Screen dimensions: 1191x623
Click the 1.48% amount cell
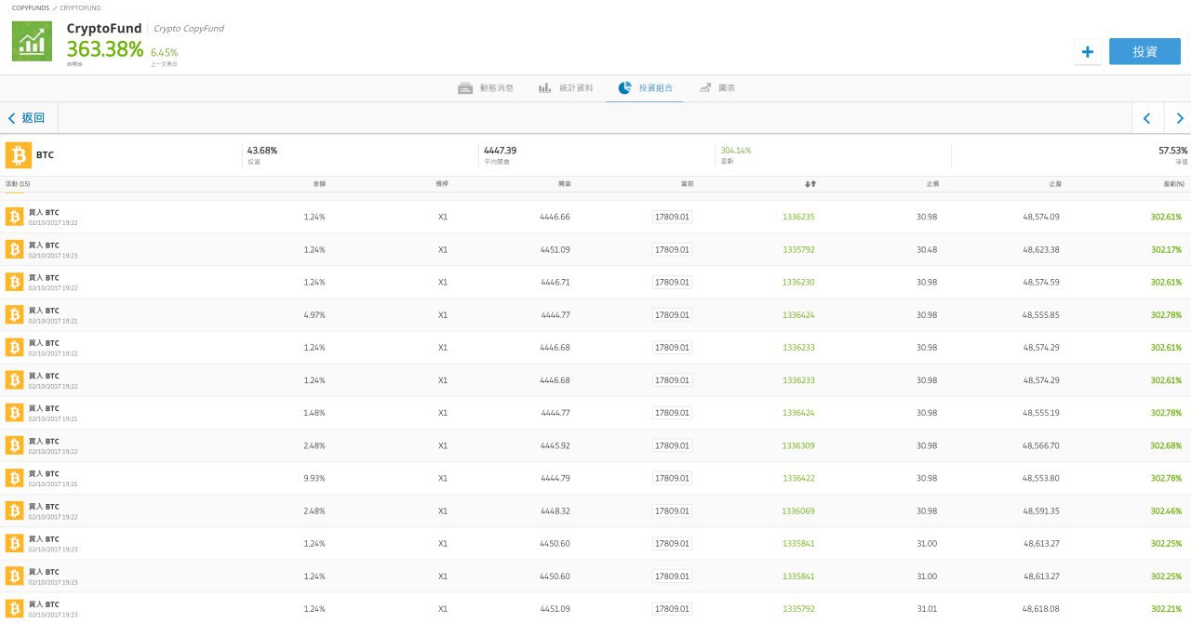pos(314,413)
